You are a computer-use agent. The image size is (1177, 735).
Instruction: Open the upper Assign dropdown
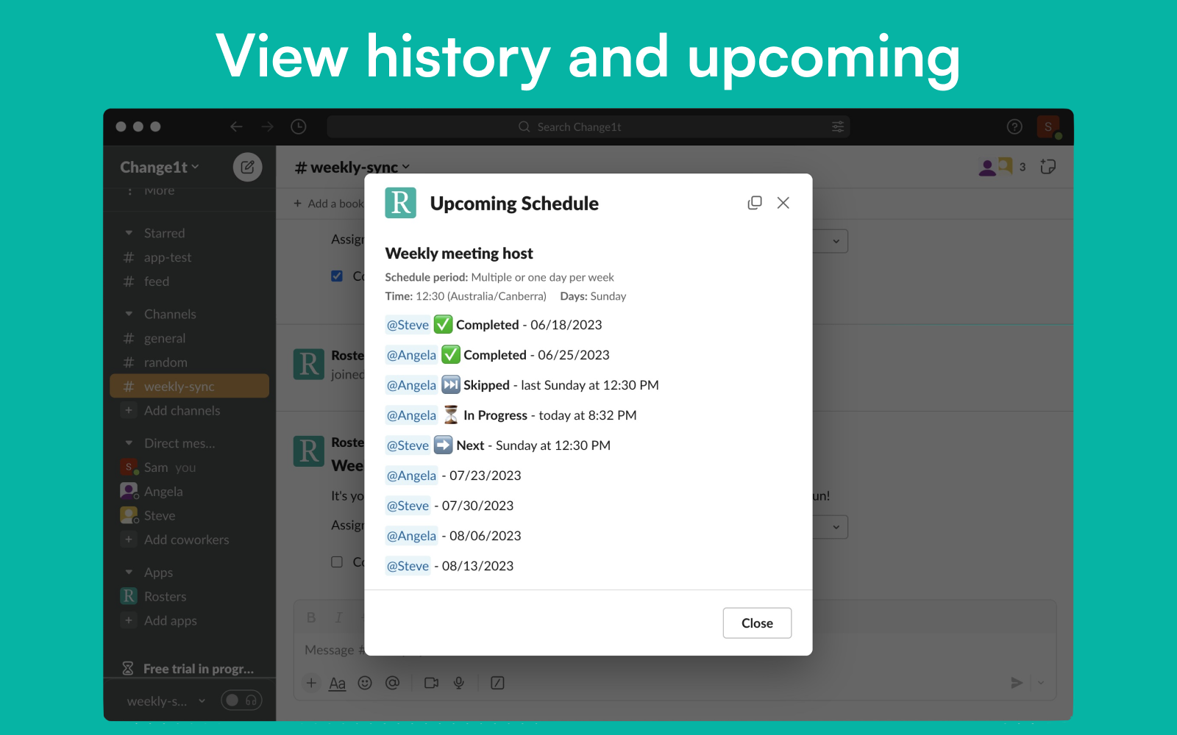[x=836, y=241]
